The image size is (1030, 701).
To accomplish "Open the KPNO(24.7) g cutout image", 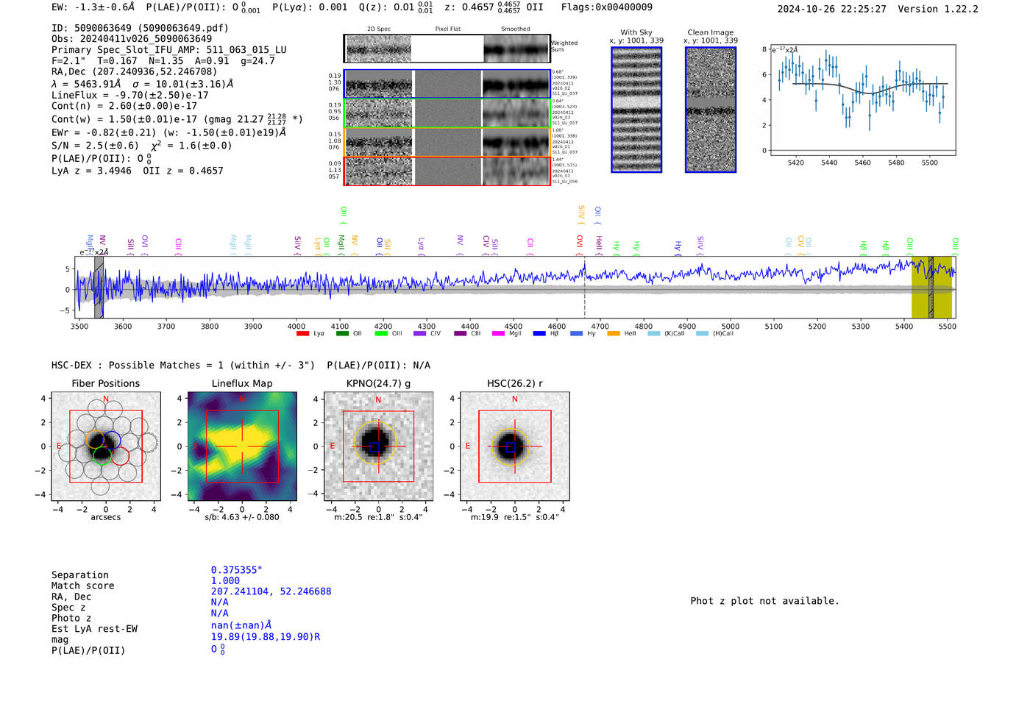I will point(378,446).
